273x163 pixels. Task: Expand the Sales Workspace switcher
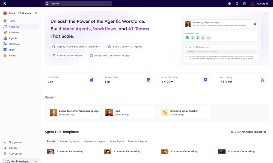tap(36, 13)
